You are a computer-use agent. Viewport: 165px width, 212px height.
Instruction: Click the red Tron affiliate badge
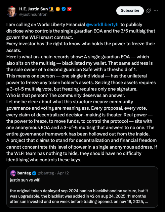[69, 9]
